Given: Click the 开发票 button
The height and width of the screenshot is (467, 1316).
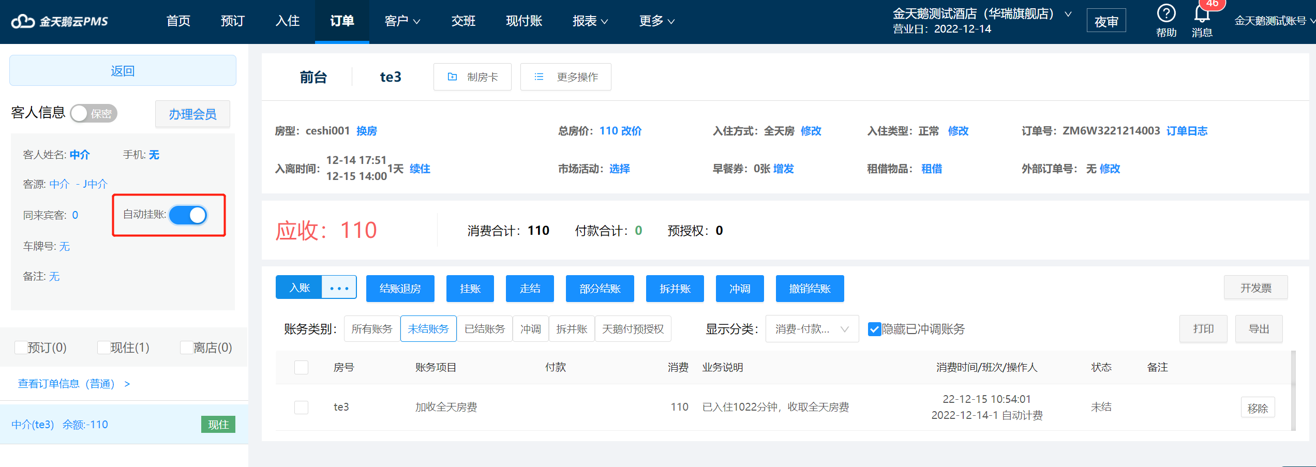Looking at the screenshot, I should [x=1256, y=288].
